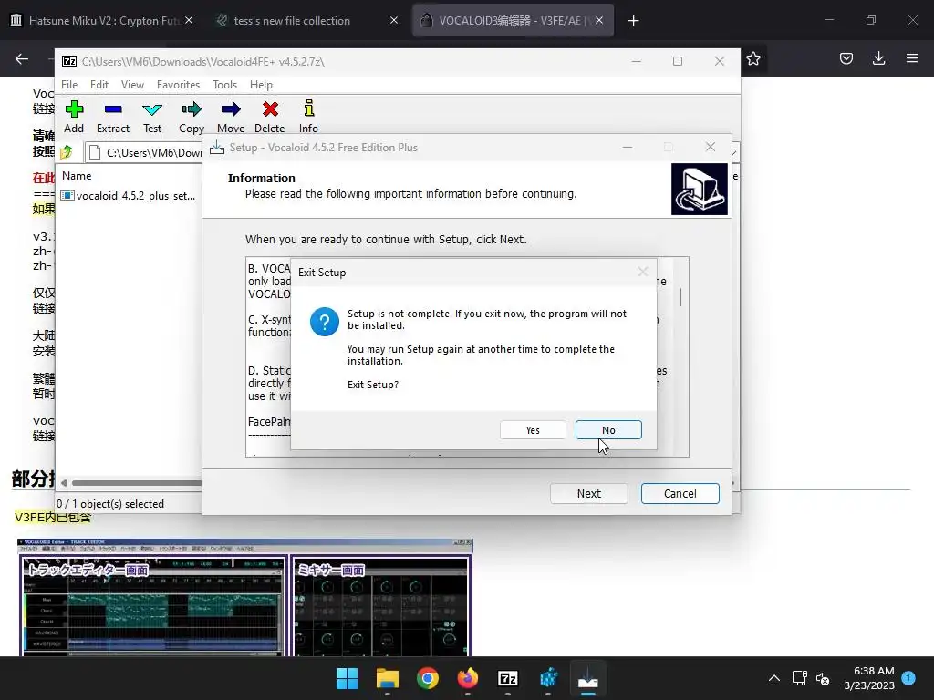The image size is (934, 700).
Task: Open Firefox Pocket save icon
Action: coord(846,58)
